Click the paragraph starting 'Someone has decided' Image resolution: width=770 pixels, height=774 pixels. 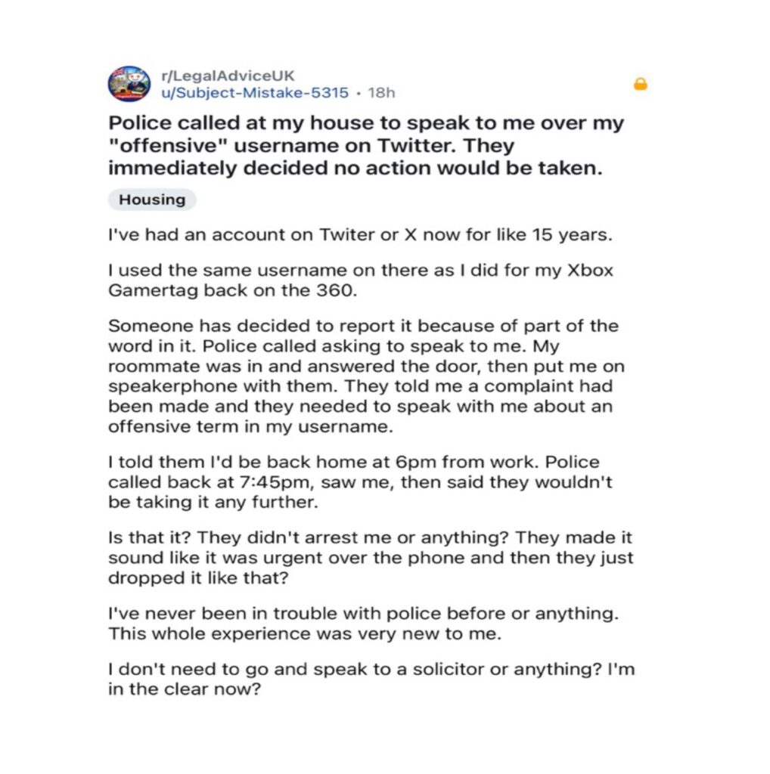[364, 375]
